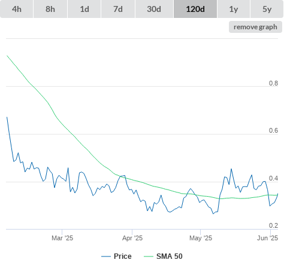
Task: Click the Mar '25 x-axis label
Action: tap(62, 238)
